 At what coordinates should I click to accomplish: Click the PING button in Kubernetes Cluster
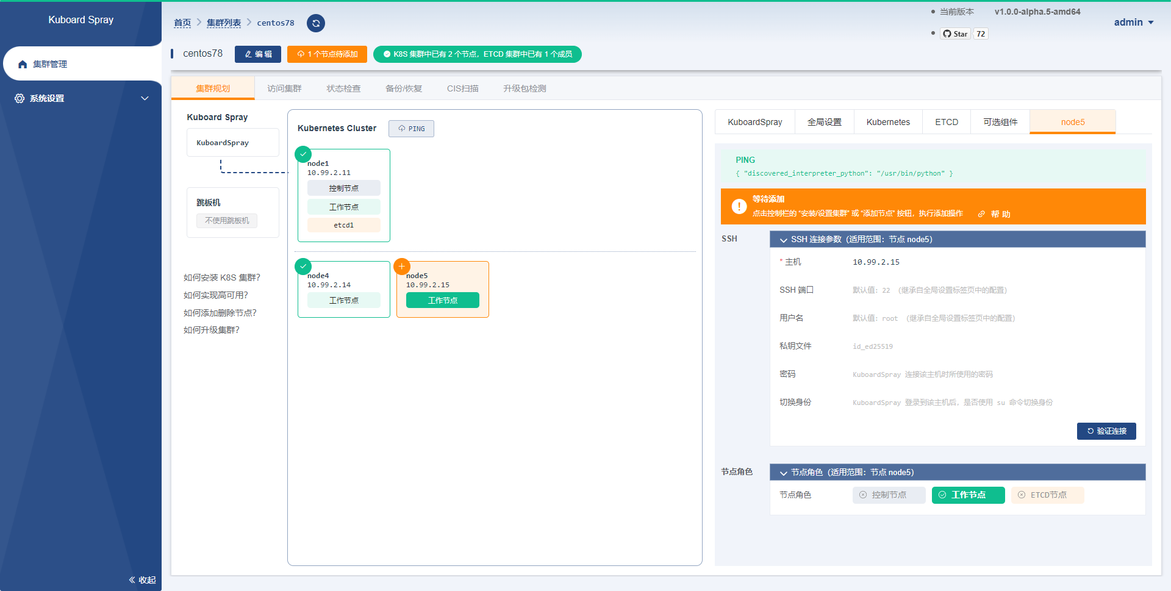(x=411, y=129)
